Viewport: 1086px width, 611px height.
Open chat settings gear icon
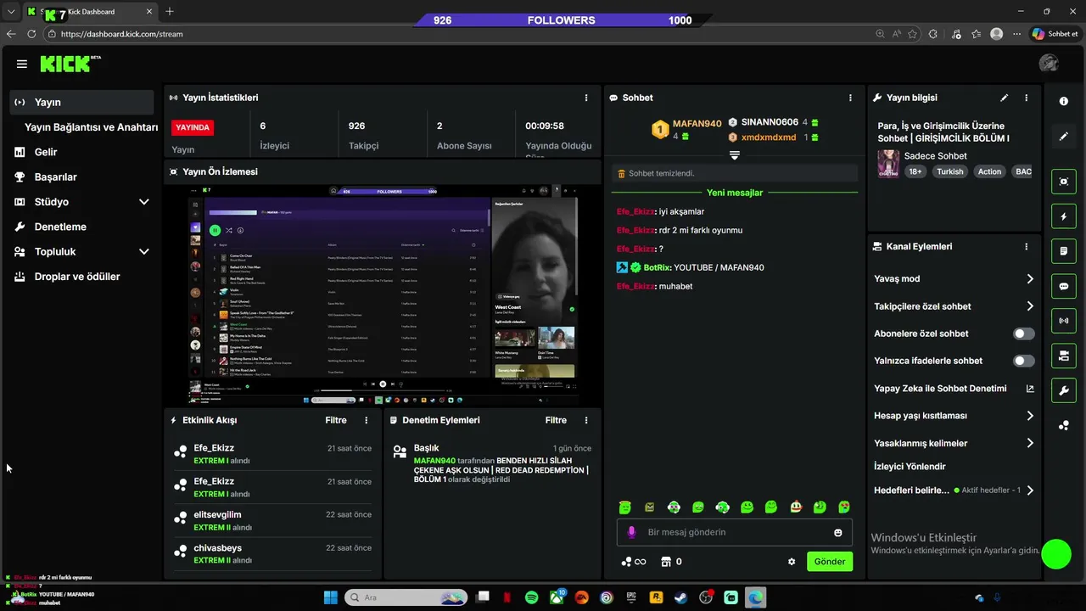coord(792,562)
